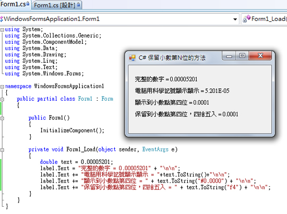
Task: Click the code line using System.ComponentModel;
Action: pos(46,42)
